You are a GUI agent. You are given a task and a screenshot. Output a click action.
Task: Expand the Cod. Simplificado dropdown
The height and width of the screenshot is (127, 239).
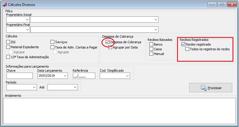pyautogui.click(x=127, y=76)
